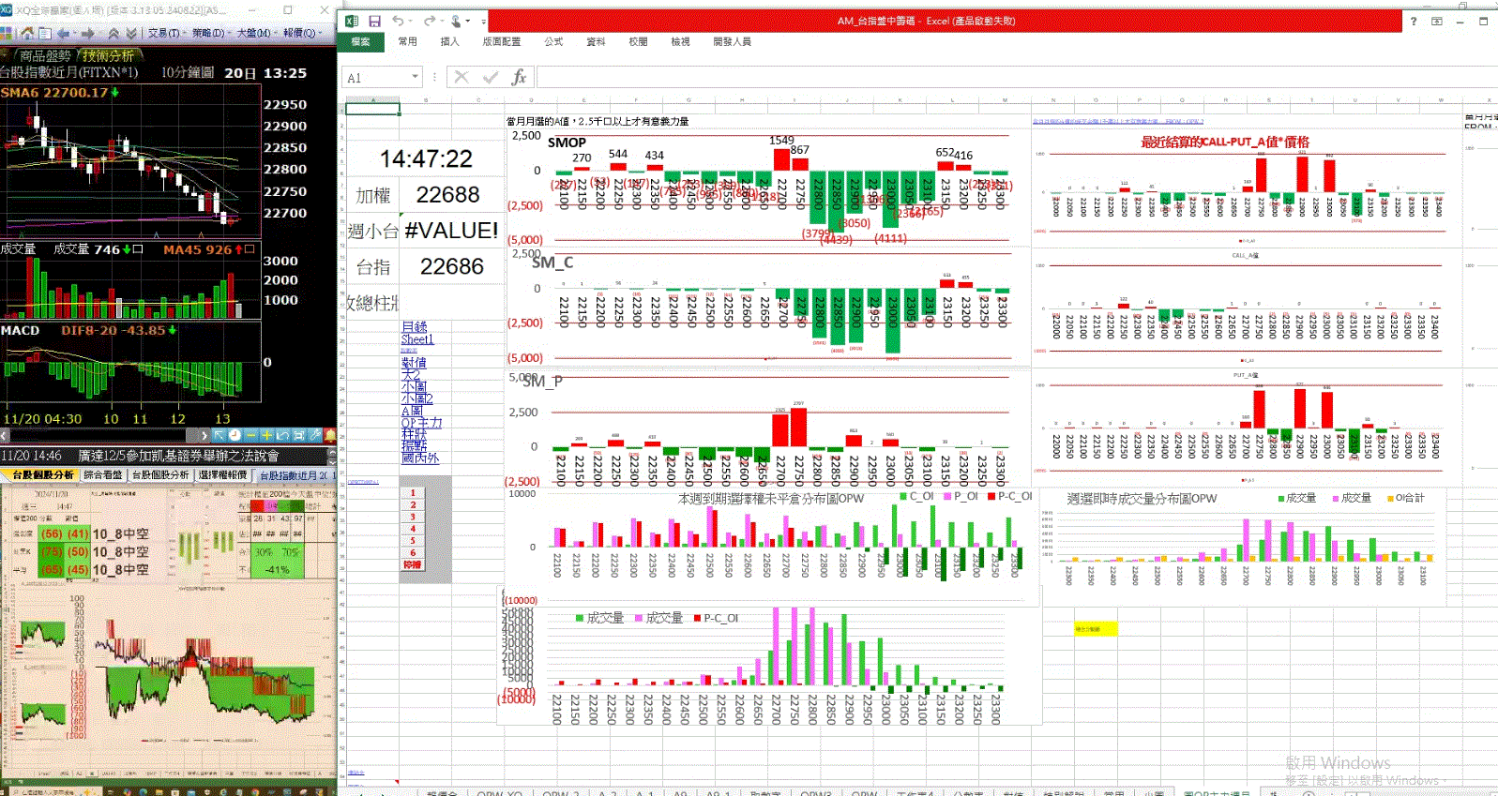The height and width of the screenshot is (796, 1498).
Task: Open the Customize Quick Access Toolbar arrow
Action: [484, 21]
